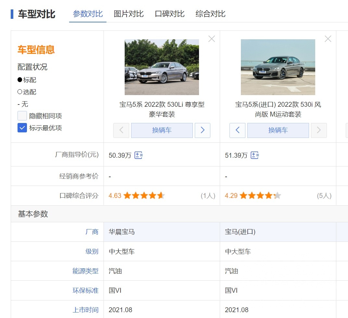This screenshot has height=318, width=348.
Task: Enable the 隐藏相同项 checkbox
Action: (21, 116)
